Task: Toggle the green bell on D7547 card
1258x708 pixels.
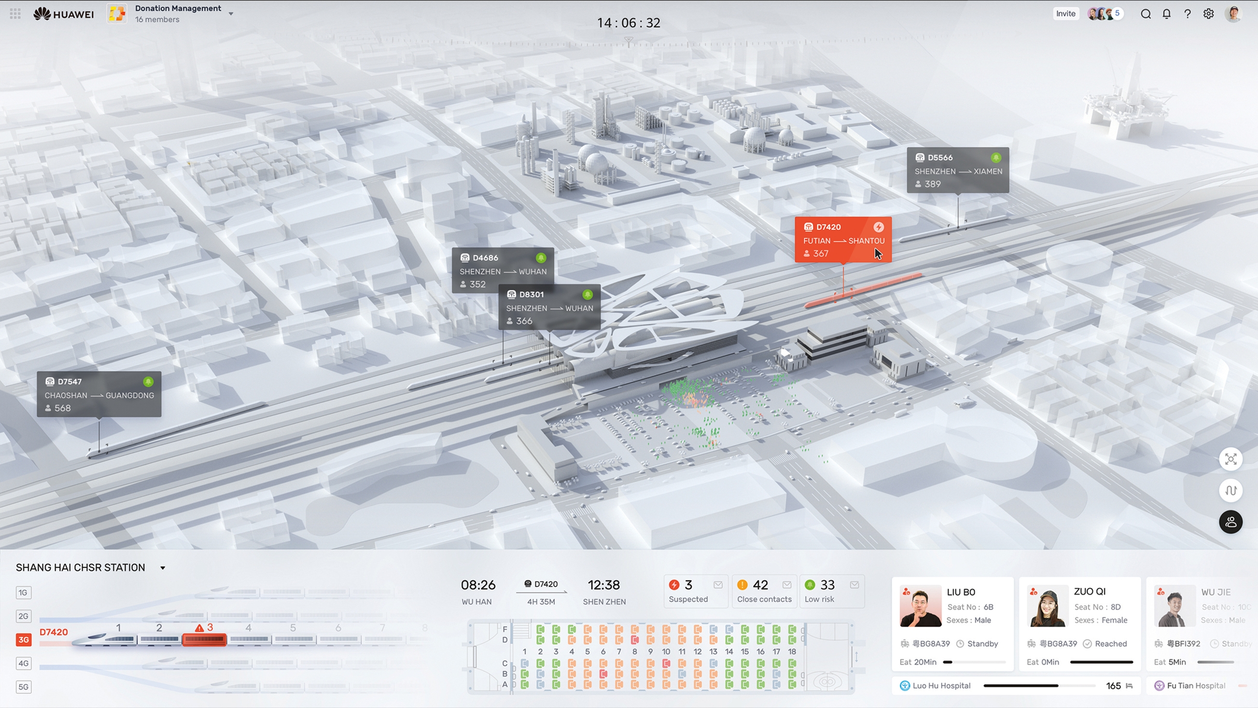Action: (148, 381)
